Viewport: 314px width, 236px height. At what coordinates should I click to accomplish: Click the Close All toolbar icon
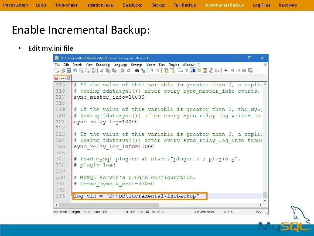(87, 70)
